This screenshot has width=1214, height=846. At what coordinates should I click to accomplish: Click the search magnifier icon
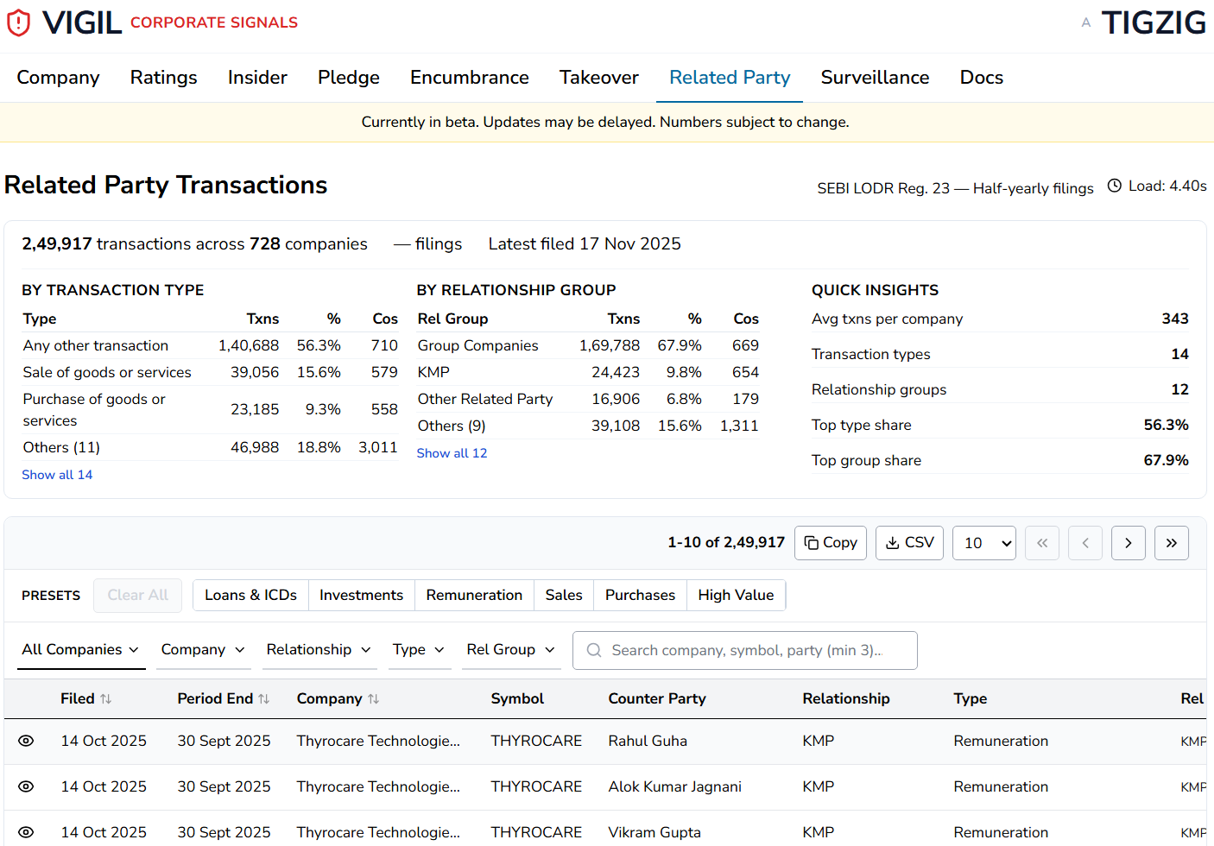point(594,650)
